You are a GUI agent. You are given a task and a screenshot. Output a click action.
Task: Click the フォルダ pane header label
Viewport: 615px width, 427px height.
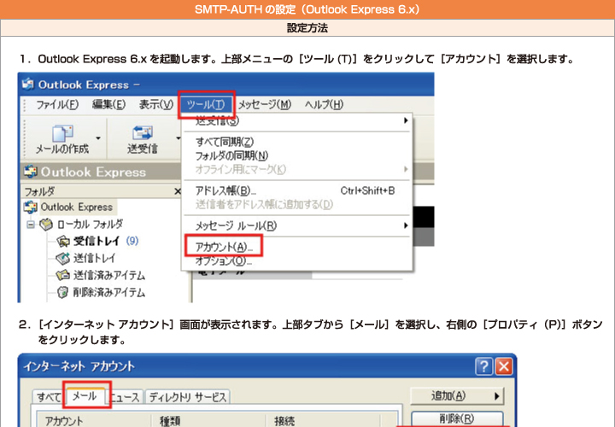(39, 191)
